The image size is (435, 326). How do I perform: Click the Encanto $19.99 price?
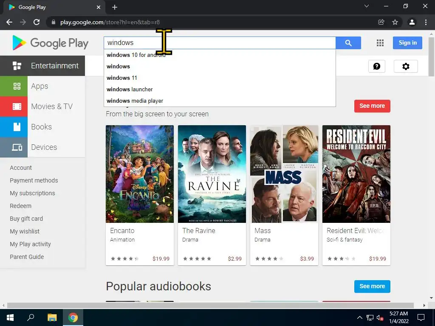[161, 259]
